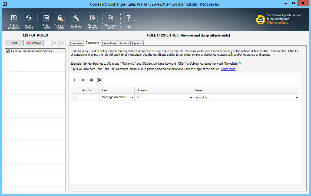Switch to the Conditions tab
This screenshot has height=196, width=311.
click(92, 43)
